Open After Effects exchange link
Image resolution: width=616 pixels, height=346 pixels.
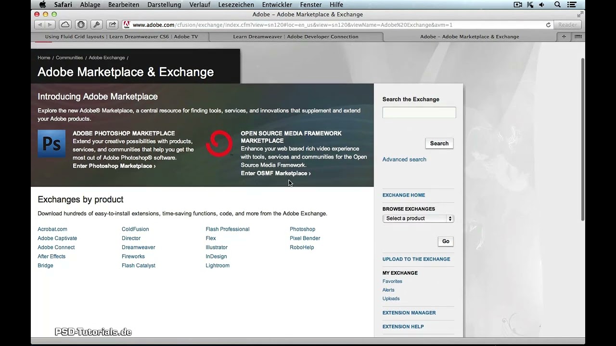pyautogui.click(x=51, y=257)
